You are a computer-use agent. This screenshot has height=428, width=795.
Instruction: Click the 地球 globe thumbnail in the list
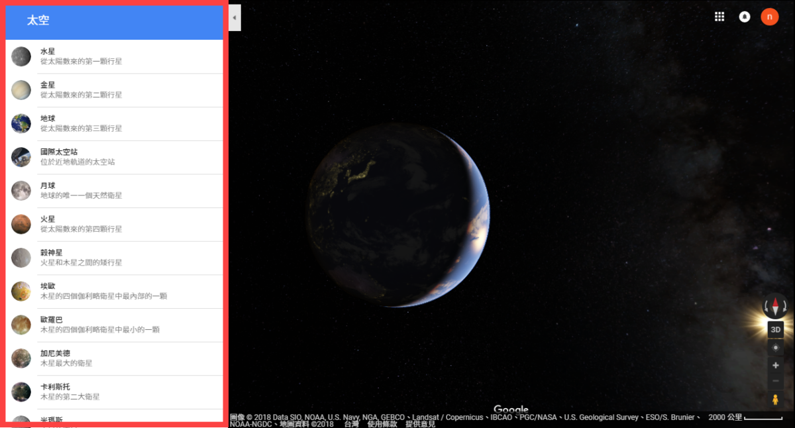(x=21, y=123)
